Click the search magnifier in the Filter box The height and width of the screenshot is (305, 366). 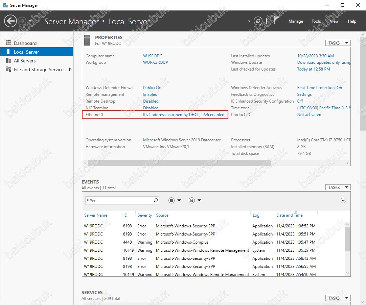[156, 200]
